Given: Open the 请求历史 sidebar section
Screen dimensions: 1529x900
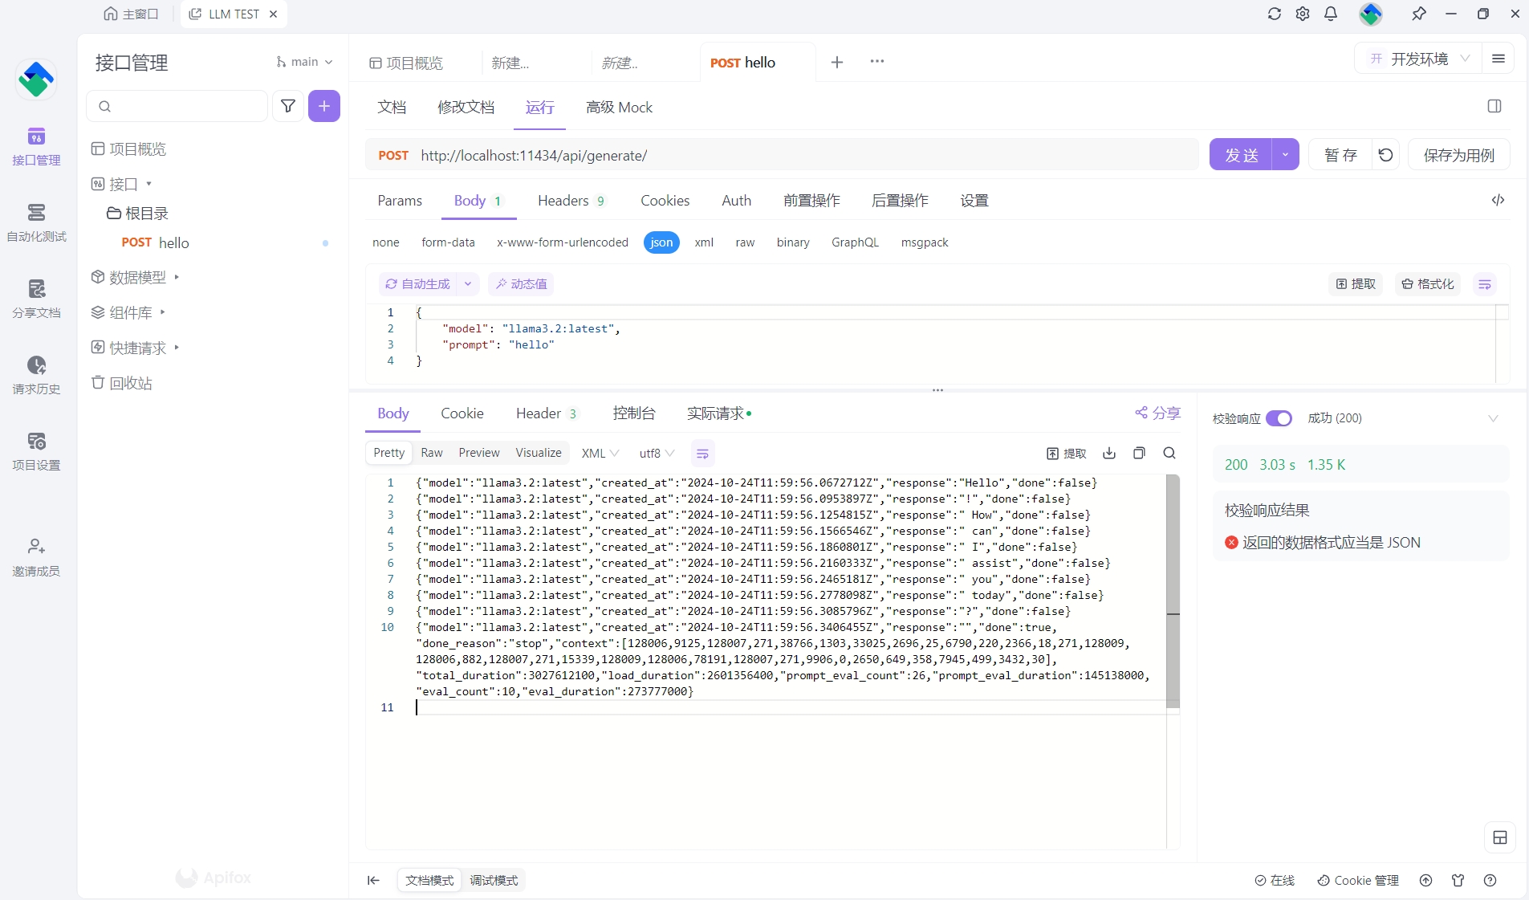Looking at the screenshot, I should [x=36, y=375].
